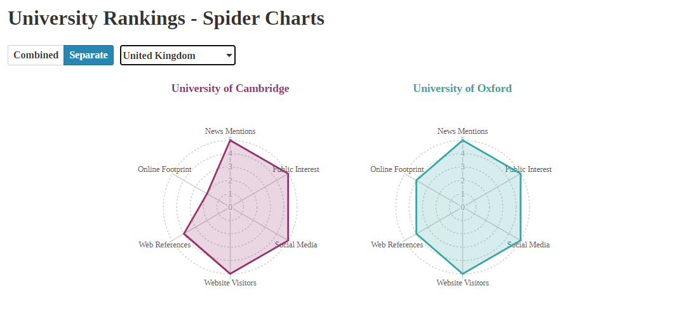Click Website Visitors label on Cambridge chart
The height and width of the screenshot is (319, 691).
(x=230, y=283)
